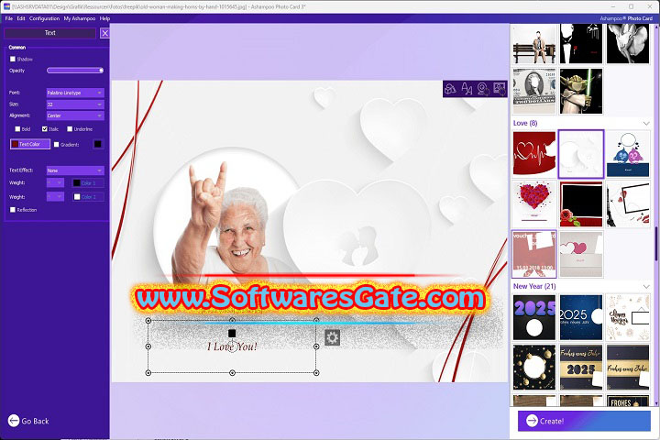Open the Help menu
660x440 pixels.
point(104,18)
